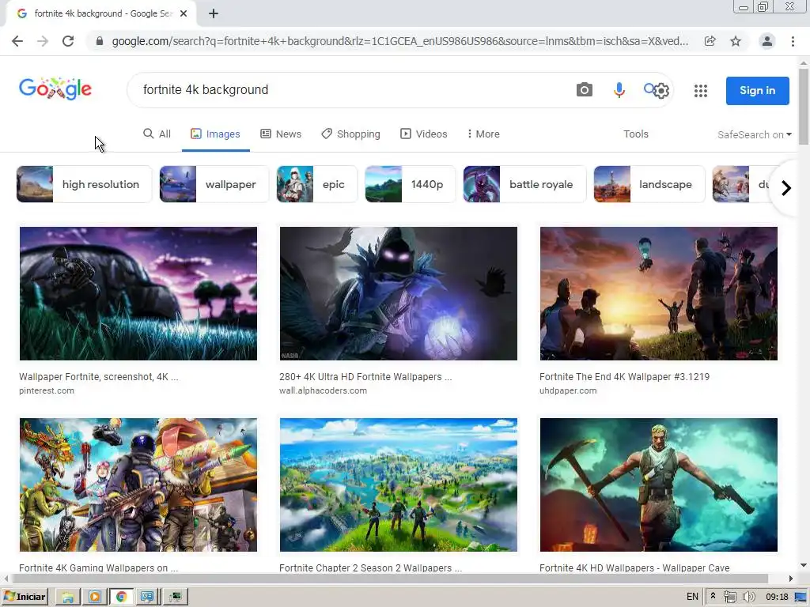Screen dimensions: 810x607
Task: Click the vertical scrollbar down arrow
Action: (x=804, y=566)
